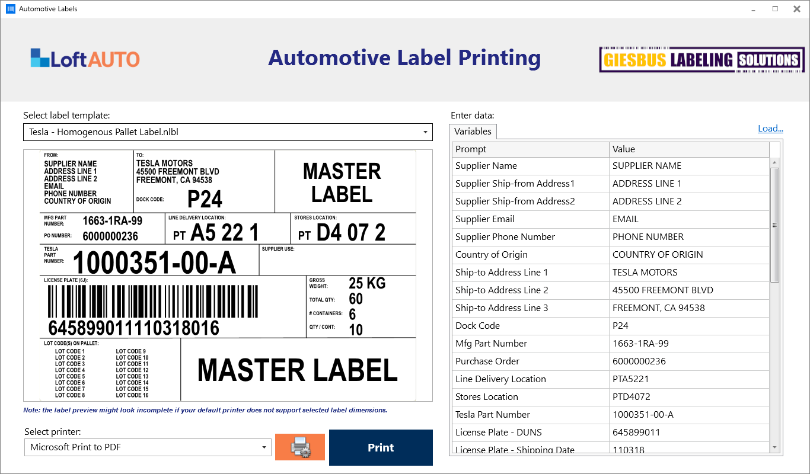Open the label template dropdown
Screen dimensions: 810x474
coord(228,132)
